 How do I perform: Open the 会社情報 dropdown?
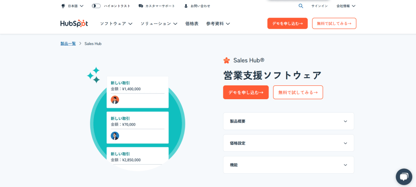tap(346, 6)
